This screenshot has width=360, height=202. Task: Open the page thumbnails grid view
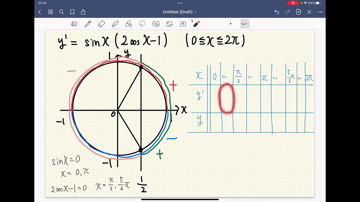pyautogui.click(x=51, y=12)
